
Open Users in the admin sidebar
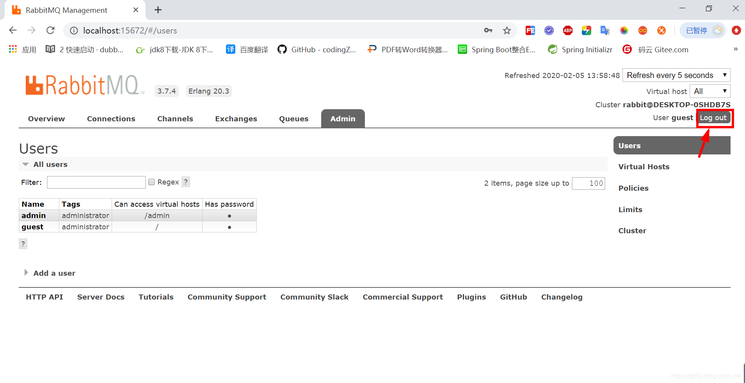tap(672, 145)
